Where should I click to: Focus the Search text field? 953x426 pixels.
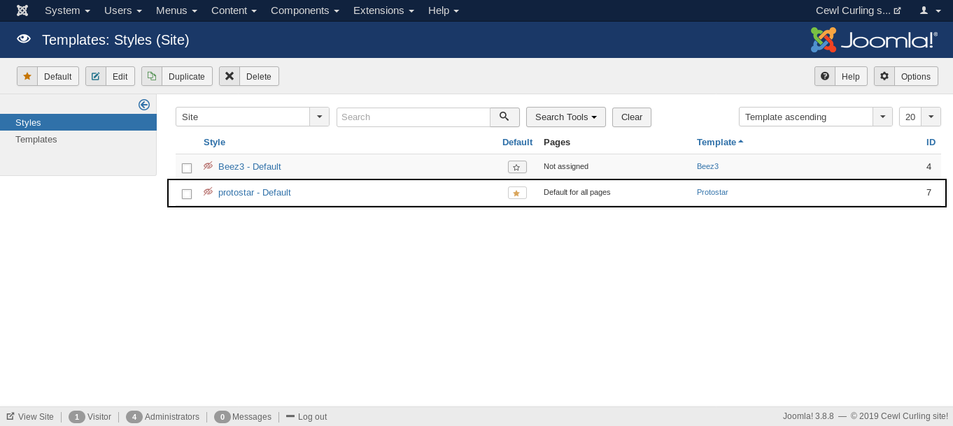(x=413, y=117)
